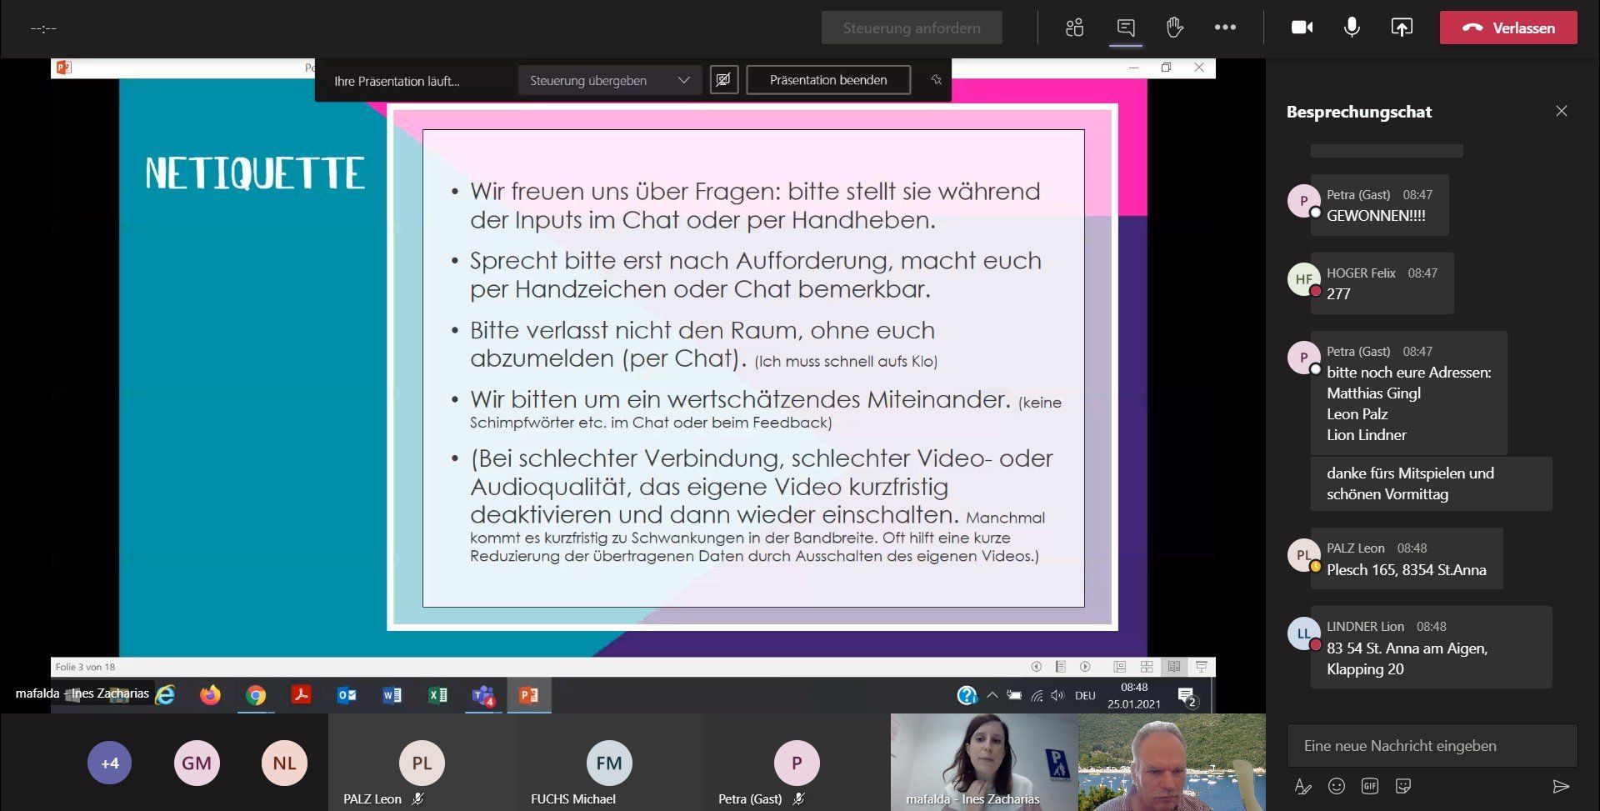This screenshot has width=1600, height=811.
Task: Send the chat message
Action: (x=1561, y=786)
